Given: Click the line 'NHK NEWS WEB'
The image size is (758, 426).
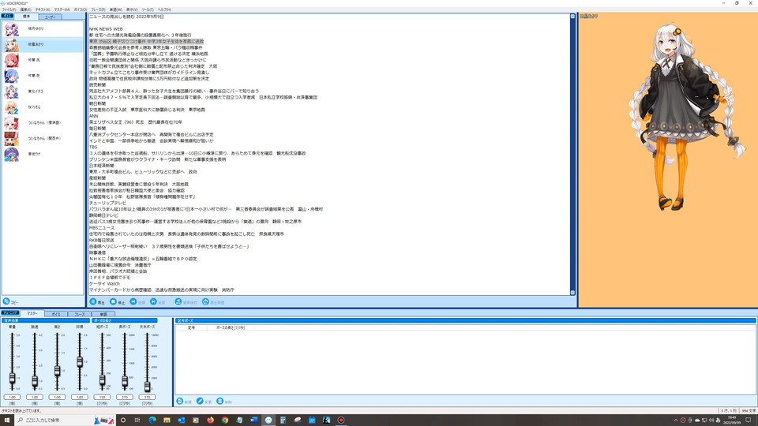Looking at the screenshot, I should pos(106,29).
